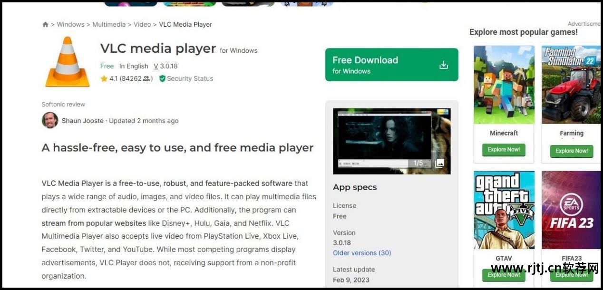Click Explore Now under Farming
Screen dimensions: 603x290
[572, 151]
